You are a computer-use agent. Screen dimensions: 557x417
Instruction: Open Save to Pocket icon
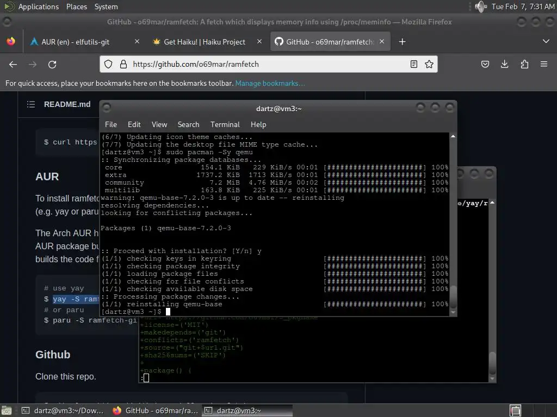click(485, 64)
